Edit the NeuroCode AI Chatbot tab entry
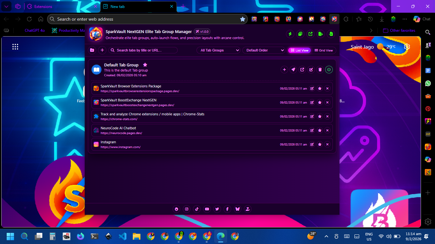Image resolution: width=435 pixels, height=244 pixels. [312, 131]
